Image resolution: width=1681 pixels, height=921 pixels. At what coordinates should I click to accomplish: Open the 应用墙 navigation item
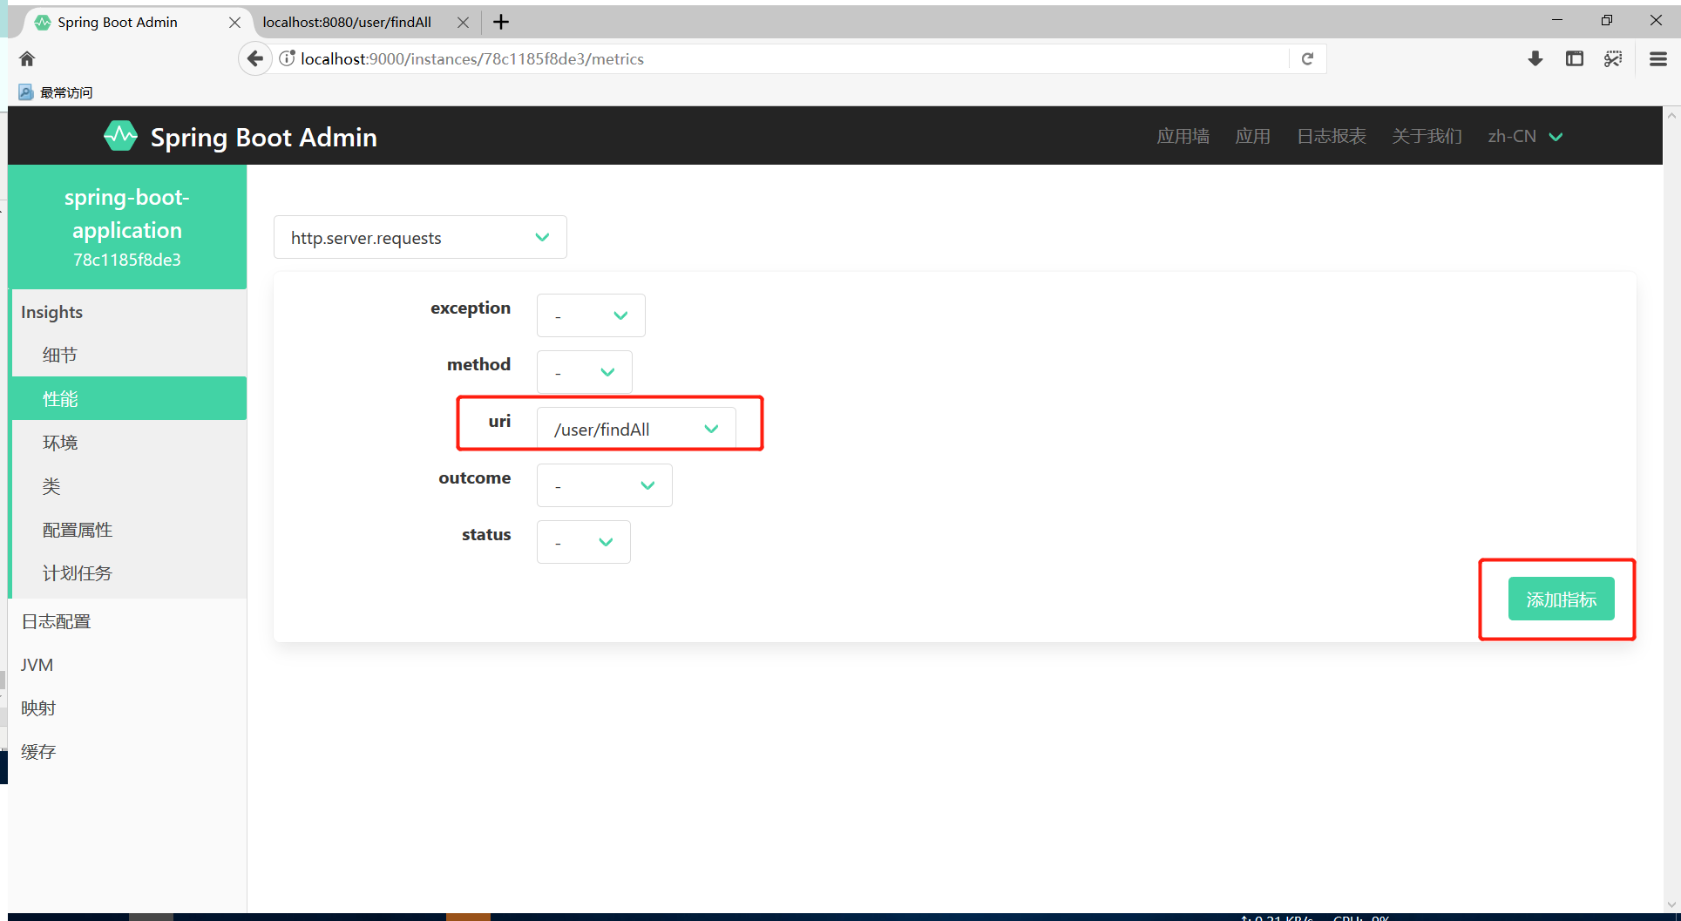click(x=1183, y=136)
